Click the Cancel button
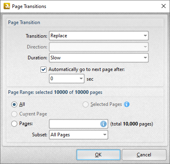 click(x=144, y=155)
